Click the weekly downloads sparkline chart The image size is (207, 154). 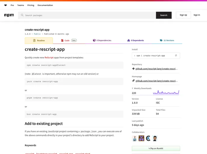(x=166, y=93)
